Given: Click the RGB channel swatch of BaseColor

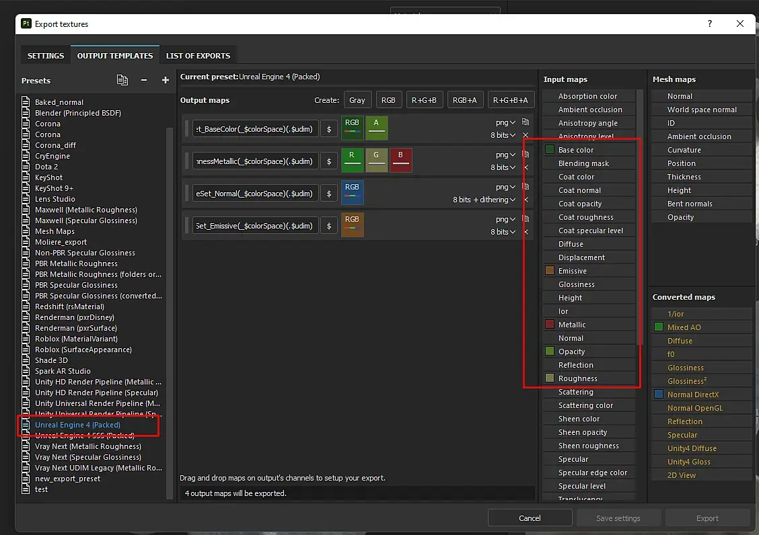Looking at the screenshot, I should [x=352, y=128].
